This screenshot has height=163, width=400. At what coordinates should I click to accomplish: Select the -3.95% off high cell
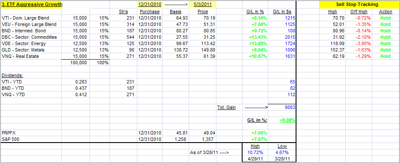tap(359, 43)
